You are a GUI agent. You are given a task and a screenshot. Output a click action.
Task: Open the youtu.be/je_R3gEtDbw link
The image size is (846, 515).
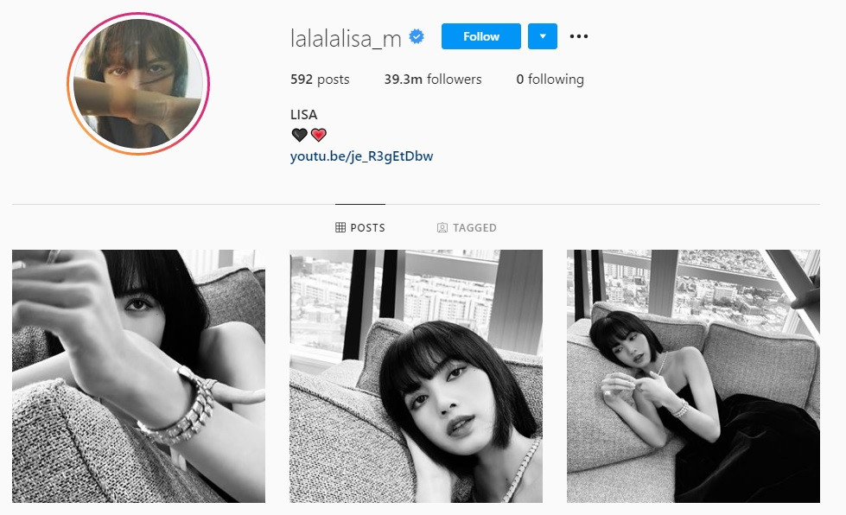coord(361,156)
